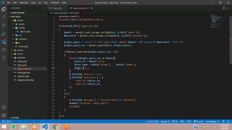Open the Live Share view icon

tap(4, 50)
